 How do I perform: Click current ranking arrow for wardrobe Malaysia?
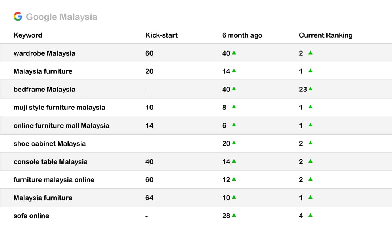tap(310, 52)
